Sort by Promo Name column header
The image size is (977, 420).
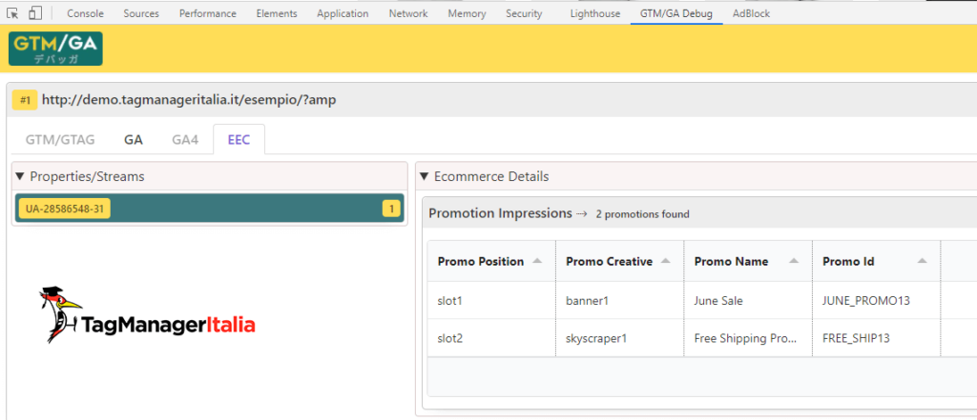[x=732, y=262]
